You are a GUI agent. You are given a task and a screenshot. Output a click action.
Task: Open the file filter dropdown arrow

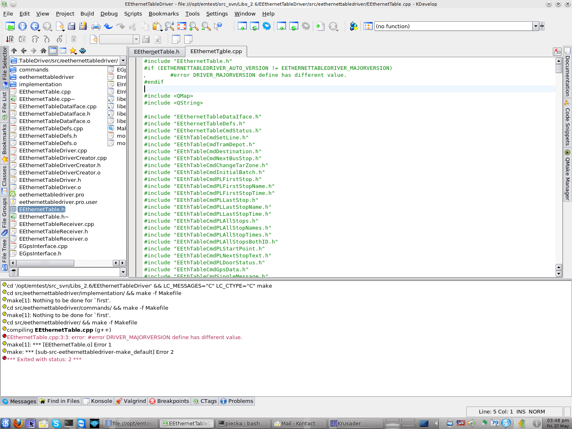(x=123, y=272)
